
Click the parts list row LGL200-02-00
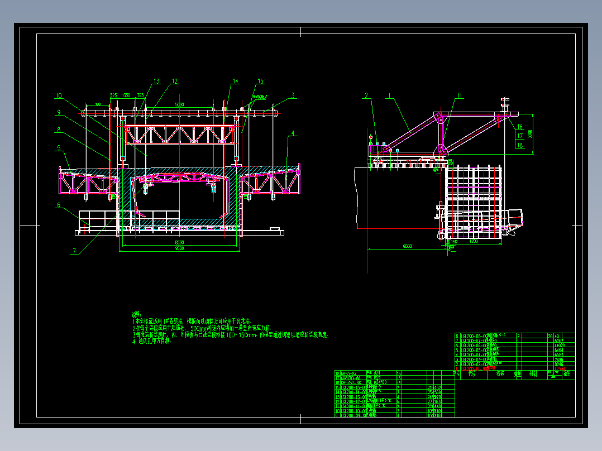point(515,364)
